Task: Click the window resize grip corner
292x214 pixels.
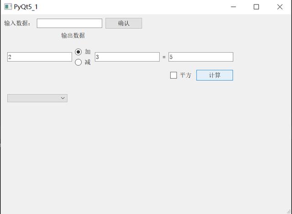Action: [x=289, y=211]
